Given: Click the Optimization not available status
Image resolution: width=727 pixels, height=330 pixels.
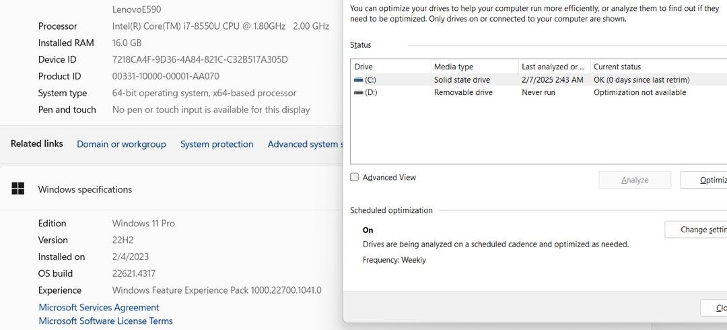Looking at the screenshot, I should 640,92.
